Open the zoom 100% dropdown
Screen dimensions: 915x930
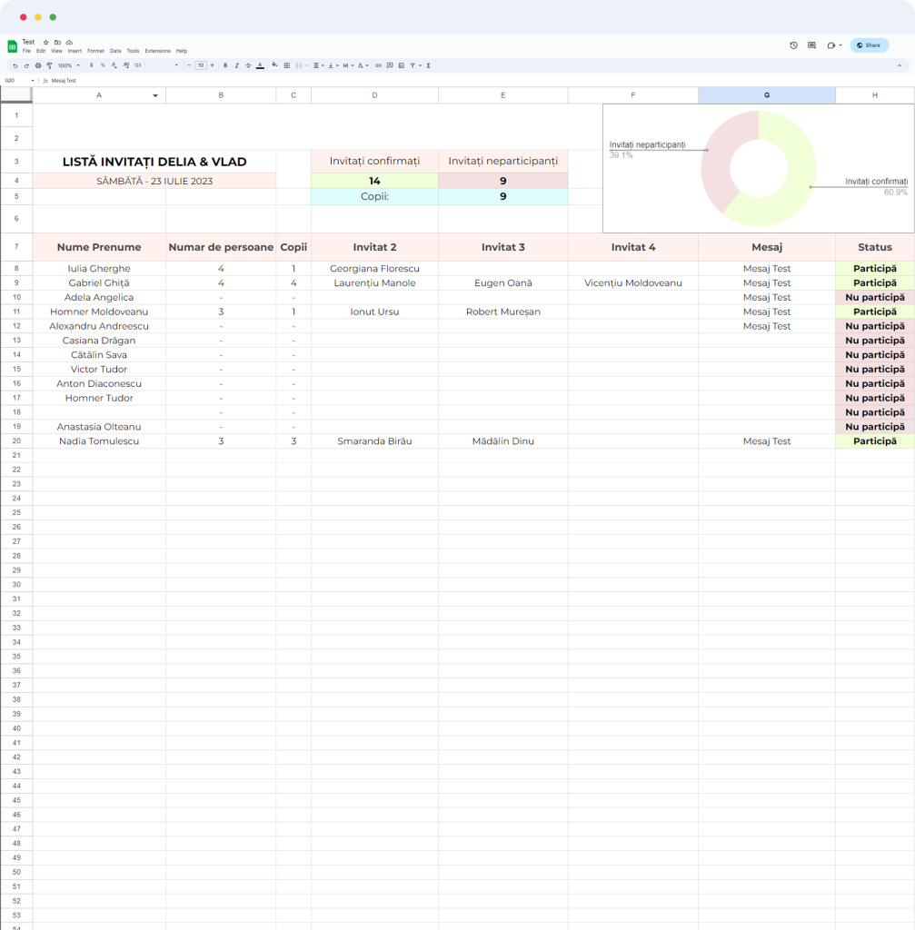pos(69,65)
